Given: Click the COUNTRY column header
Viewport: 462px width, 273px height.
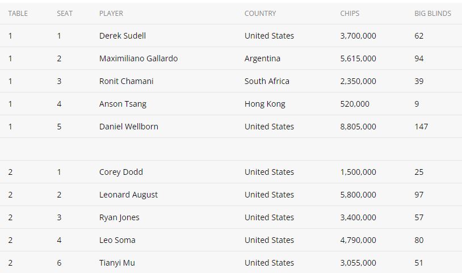Looking at the screenshot, I should click(260, 14).
